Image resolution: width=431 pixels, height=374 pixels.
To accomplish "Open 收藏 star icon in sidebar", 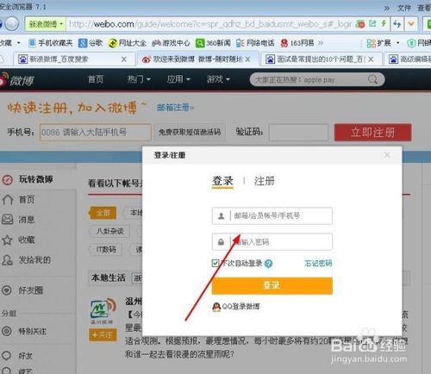I will click(x=7, y=240).
